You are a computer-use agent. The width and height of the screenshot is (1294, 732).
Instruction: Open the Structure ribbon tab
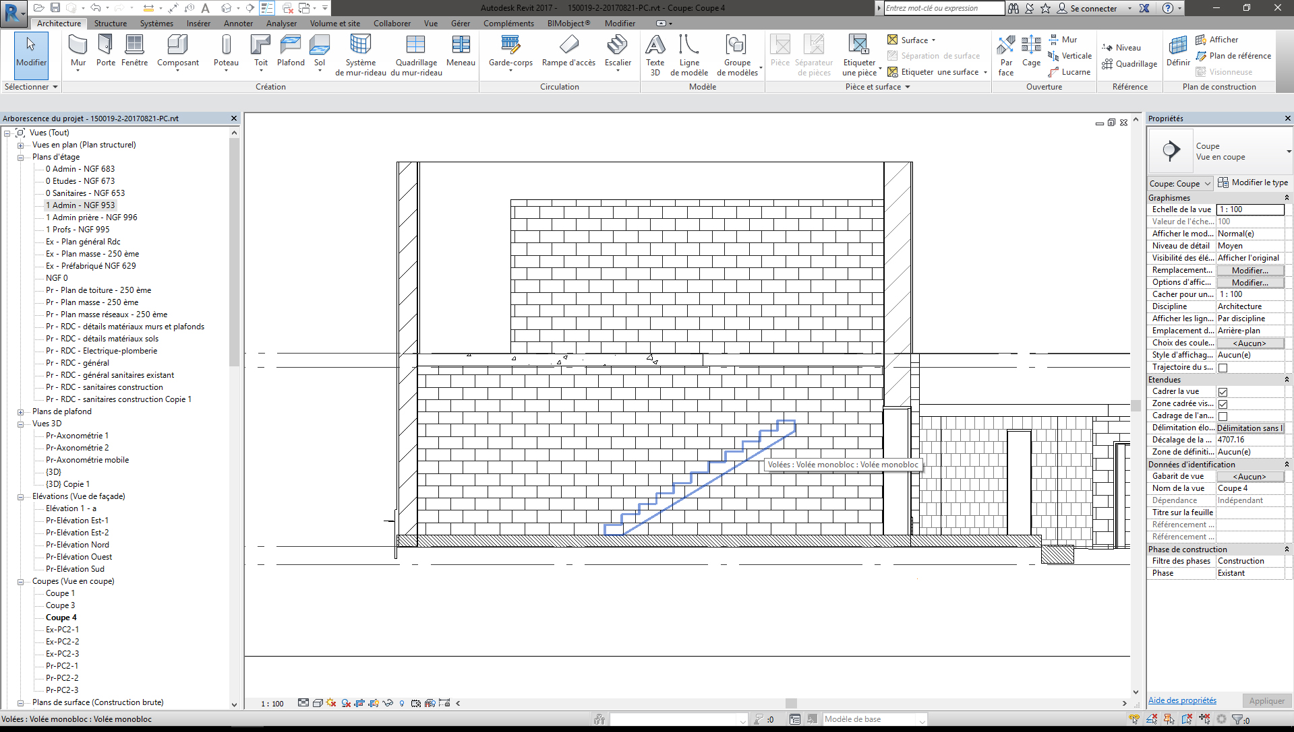111,24
